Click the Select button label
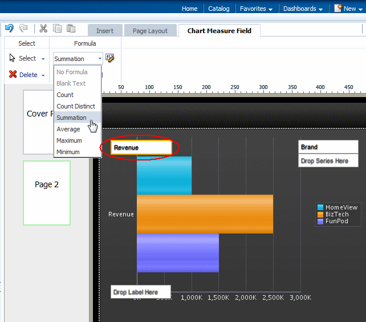Image resolution: width=366 pixels, height=322 pixels. click(27, 58)
